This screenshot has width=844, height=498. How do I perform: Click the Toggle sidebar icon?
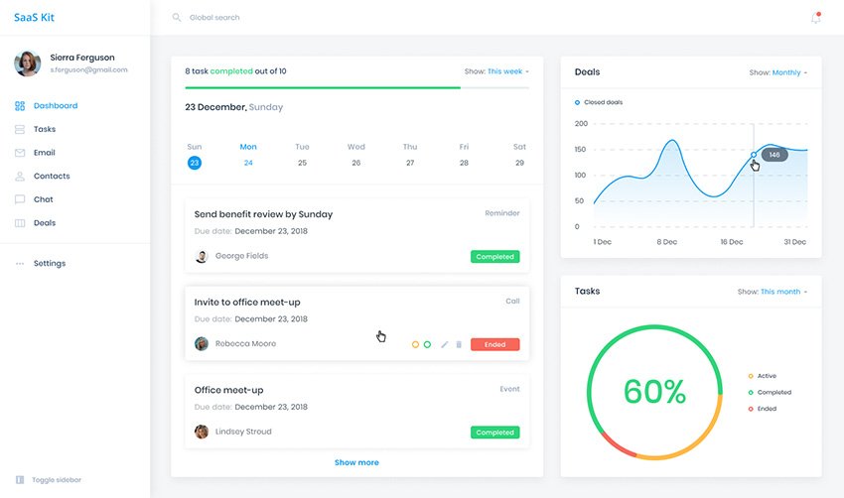tap(20, 480)
